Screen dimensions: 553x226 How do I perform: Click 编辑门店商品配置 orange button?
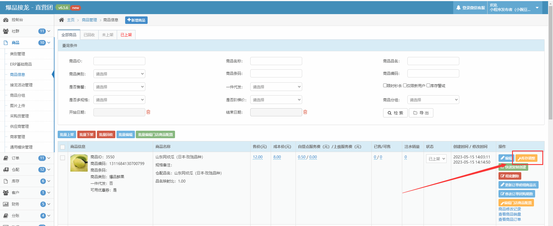(516, 203)
